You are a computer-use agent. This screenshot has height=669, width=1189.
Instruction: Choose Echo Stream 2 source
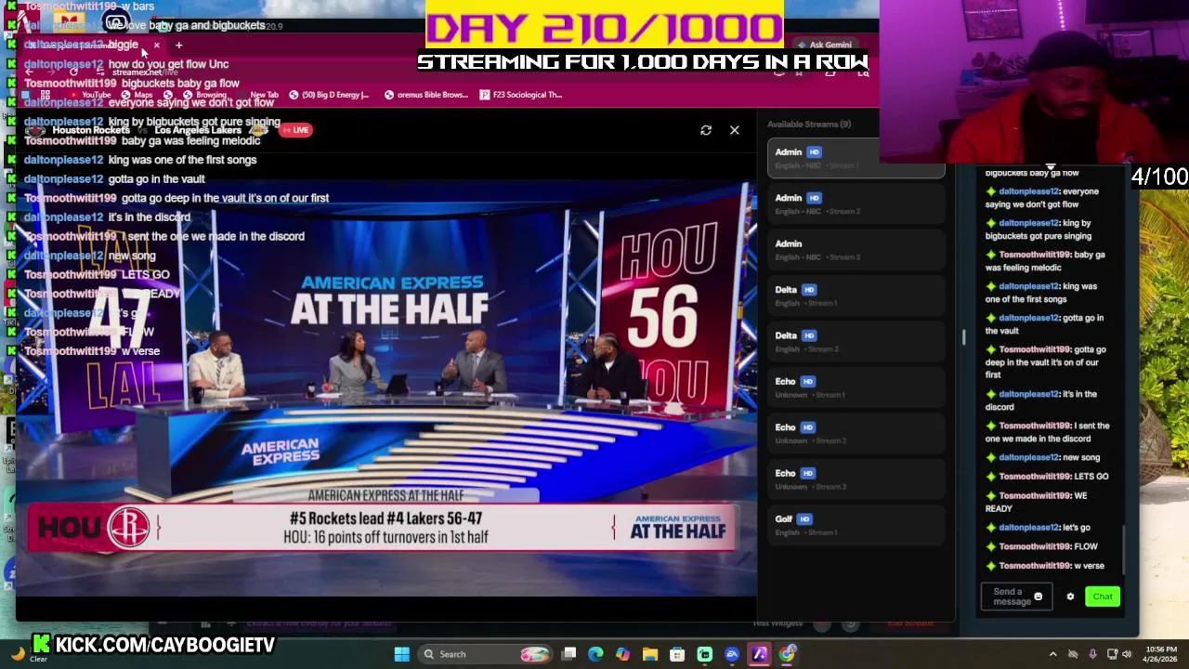(856, 433)
